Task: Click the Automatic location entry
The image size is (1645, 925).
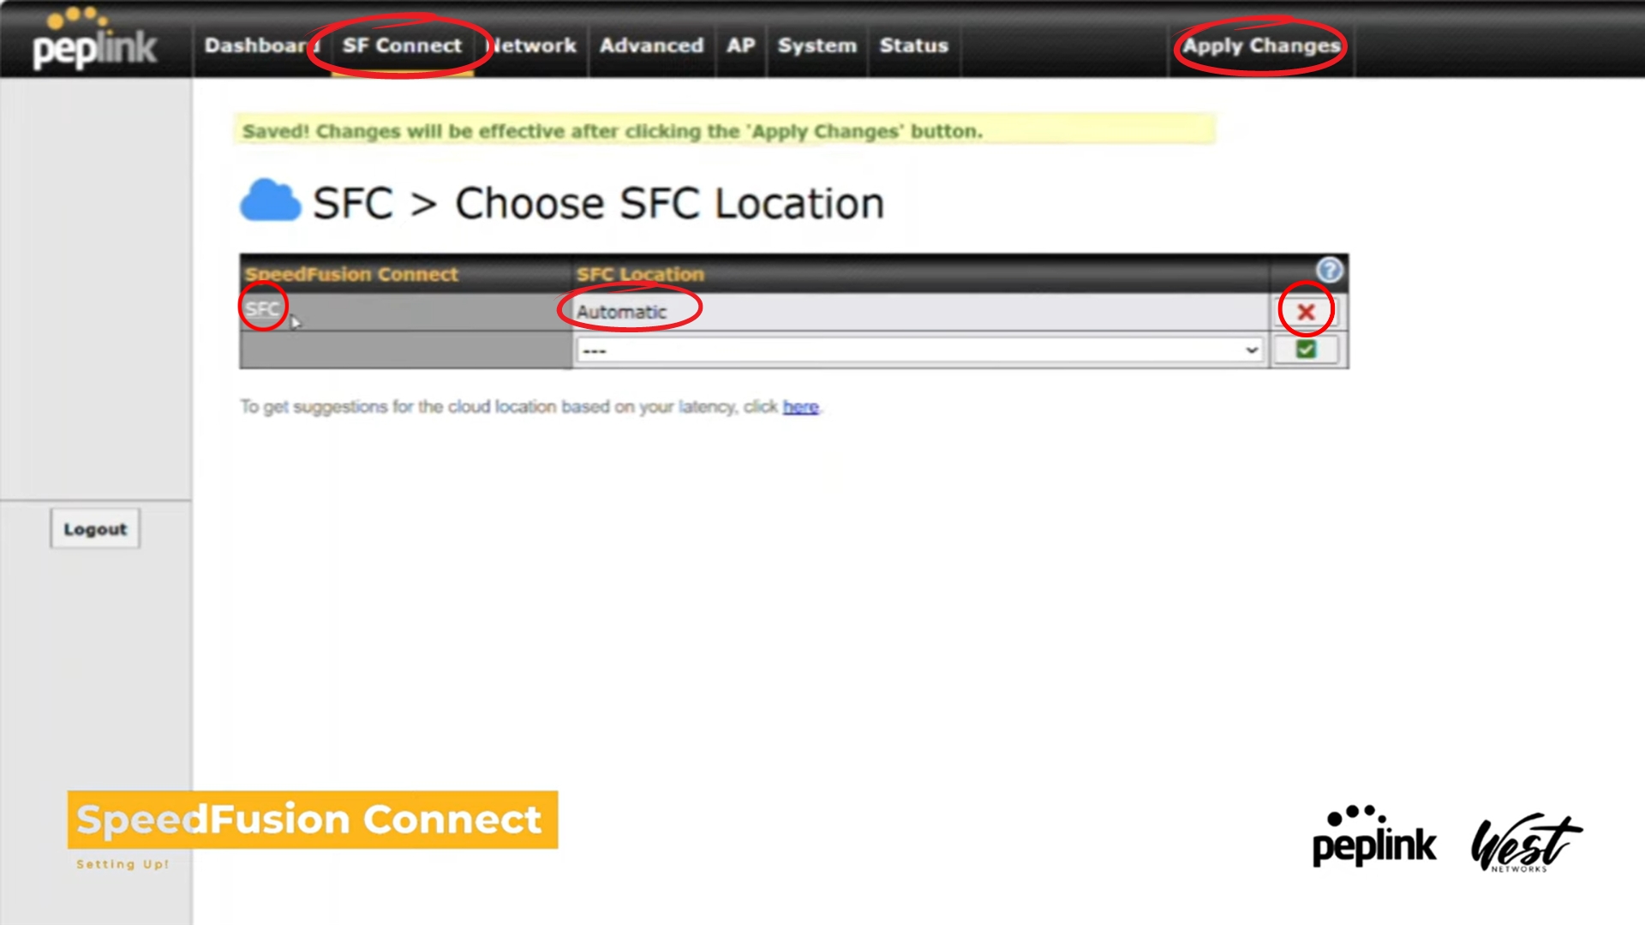Action: pos(621,312)
